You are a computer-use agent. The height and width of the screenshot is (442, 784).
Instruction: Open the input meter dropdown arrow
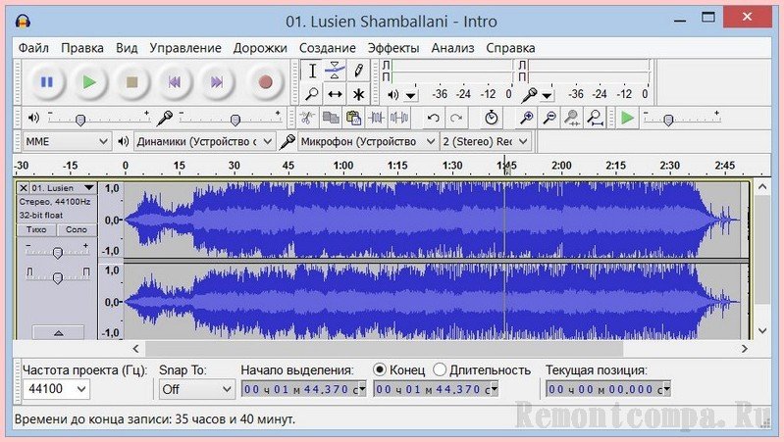tap(547, 95)
